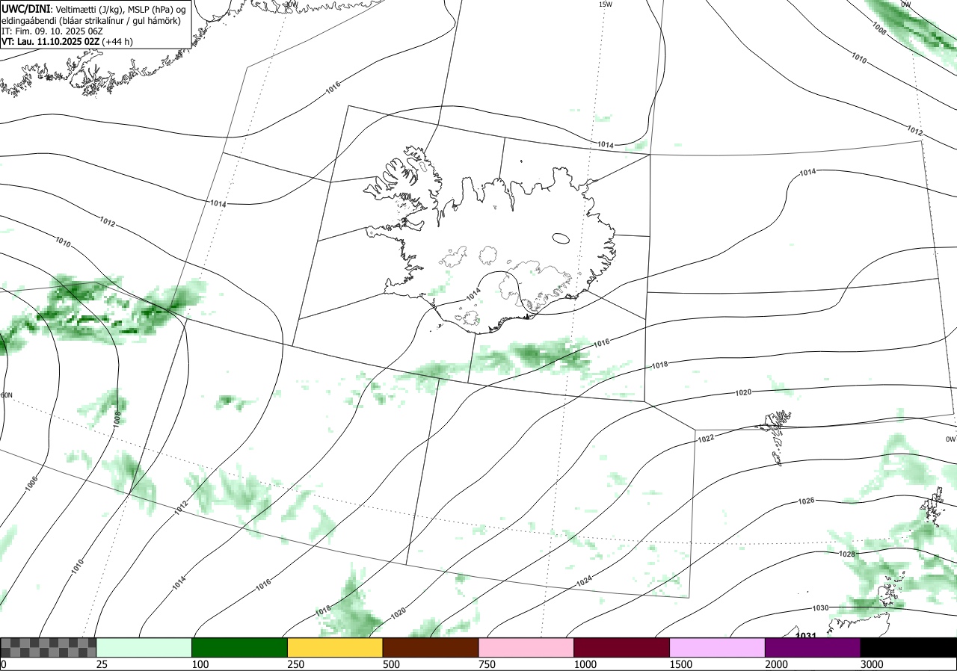Pick the dark red 1000–1500 legend swatch
957x671 pixels.
(622, 647)
